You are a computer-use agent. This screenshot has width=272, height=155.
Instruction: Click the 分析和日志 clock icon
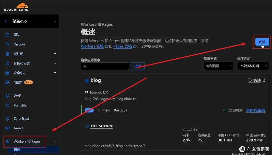click(x=8, y=63)
